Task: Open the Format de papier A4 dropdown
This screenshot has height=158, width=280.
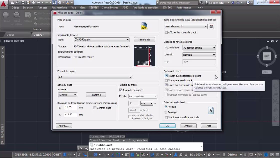Action: click(130, 77)
